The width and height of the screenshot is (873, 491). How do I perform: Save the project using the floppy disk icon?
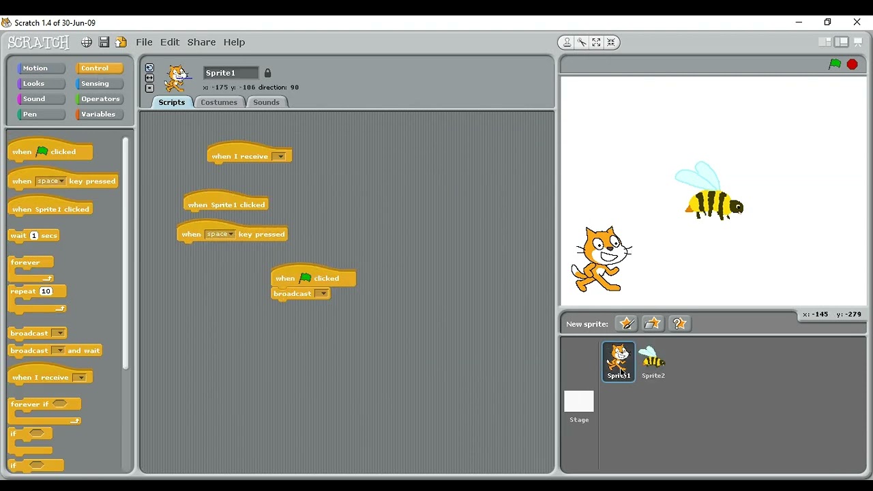click(104, 42)
